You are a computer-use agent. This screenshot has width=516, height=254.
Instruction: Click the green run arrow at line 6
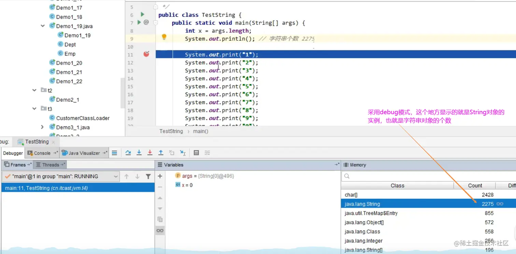pyautogui.click(x=142, y=14)
